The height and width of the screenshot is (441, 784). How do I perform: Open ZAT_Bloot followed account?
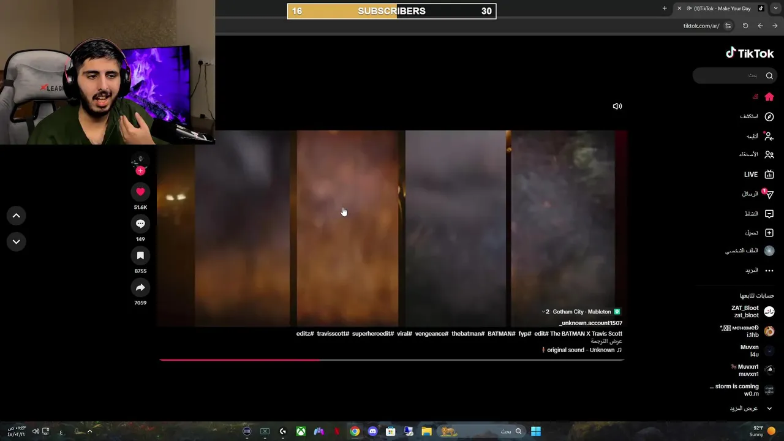753,312
